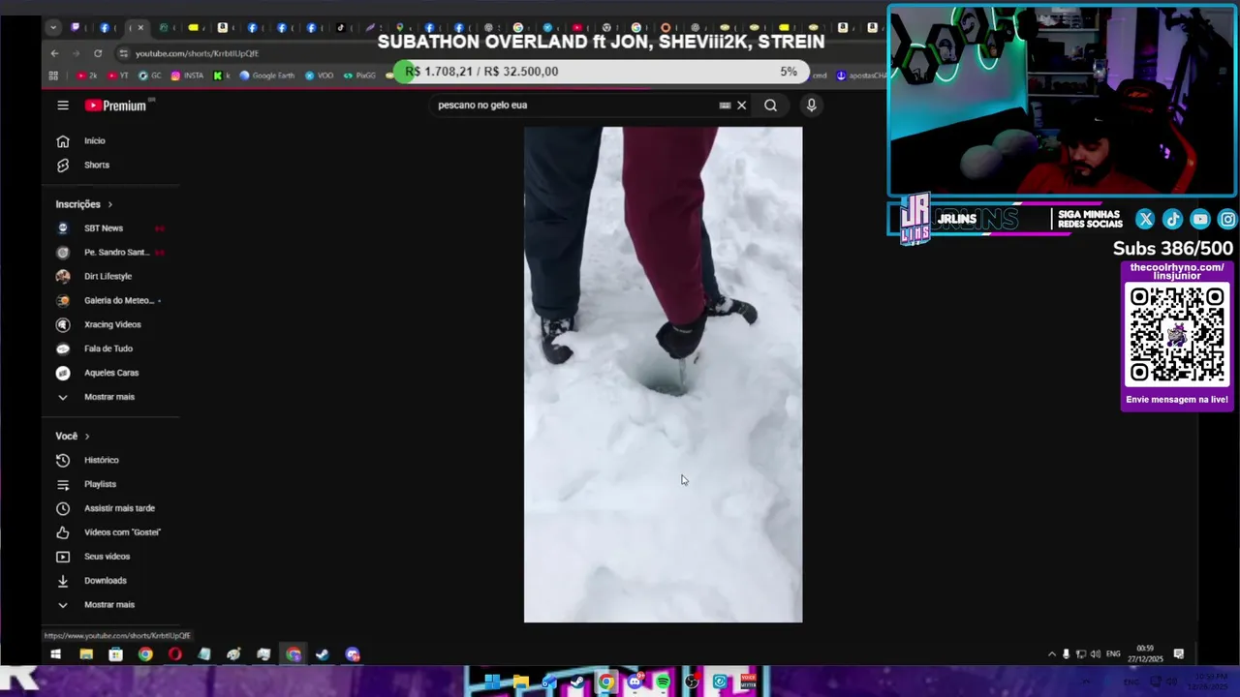Open the SBT News channel avatar
Image resolution: width=1240 pixels, height=697 pixels.
tap(63, 228)
